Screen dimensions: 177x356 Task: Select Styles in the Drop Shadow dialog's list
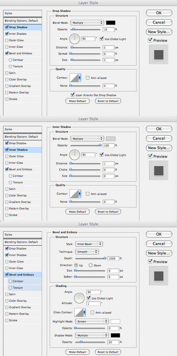(x=22, y=13)
